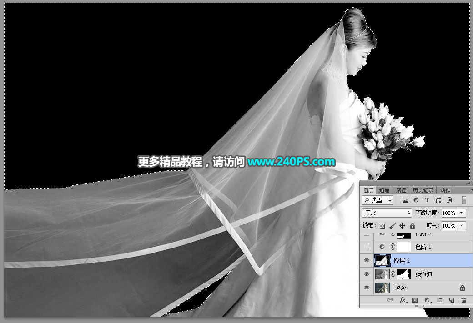Switch to the 通道 tab
473x323 pixels.
(384, 190)
